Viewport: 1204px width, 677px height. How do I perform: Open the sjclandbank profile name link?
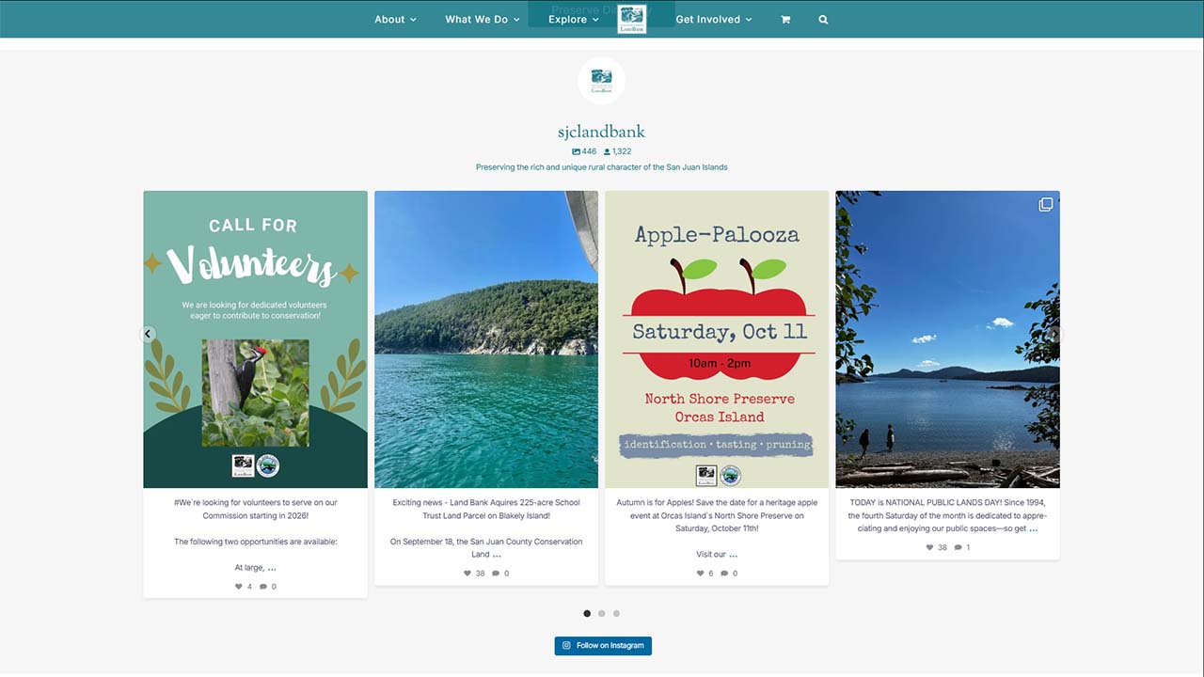click(x=601, y=132)
